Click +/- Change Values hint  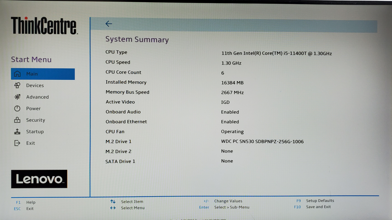[223, 201]
